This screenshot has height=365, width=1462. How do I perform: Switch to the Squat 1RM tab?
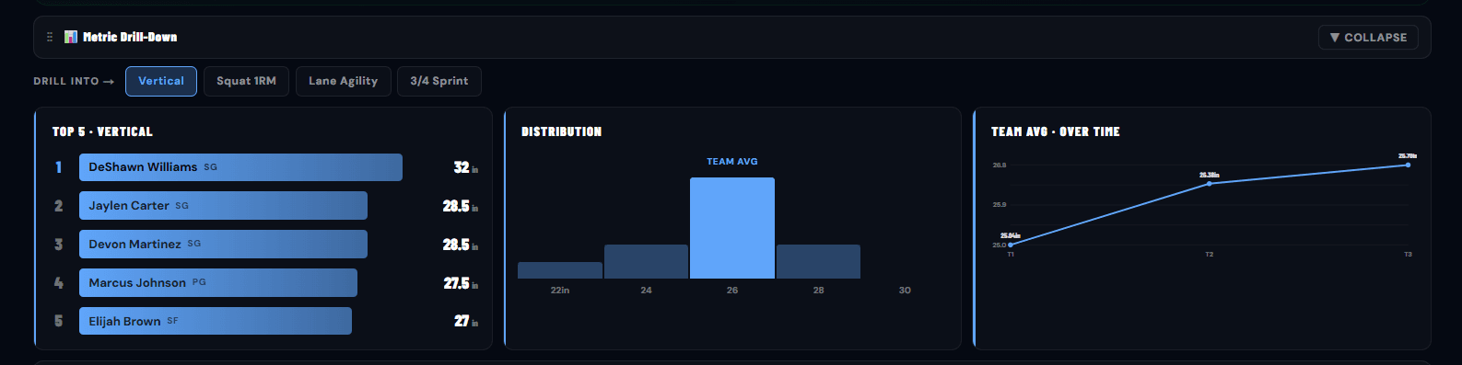pyautogui.click(x=246, y=81)
